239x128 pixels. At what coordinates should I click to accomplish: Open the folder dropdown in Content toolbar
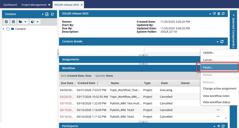point(22,22)
